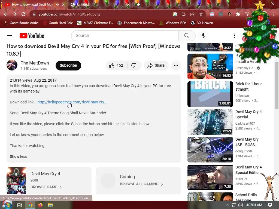Open File Explorer from the taskbar
Image resolution: width=279 pixels, height=209 pixels.
[50, 205]
